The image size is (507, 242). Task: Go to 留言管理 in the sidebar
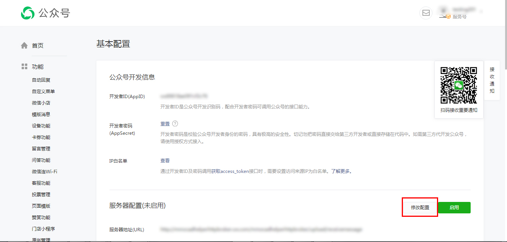click(41, 148)
